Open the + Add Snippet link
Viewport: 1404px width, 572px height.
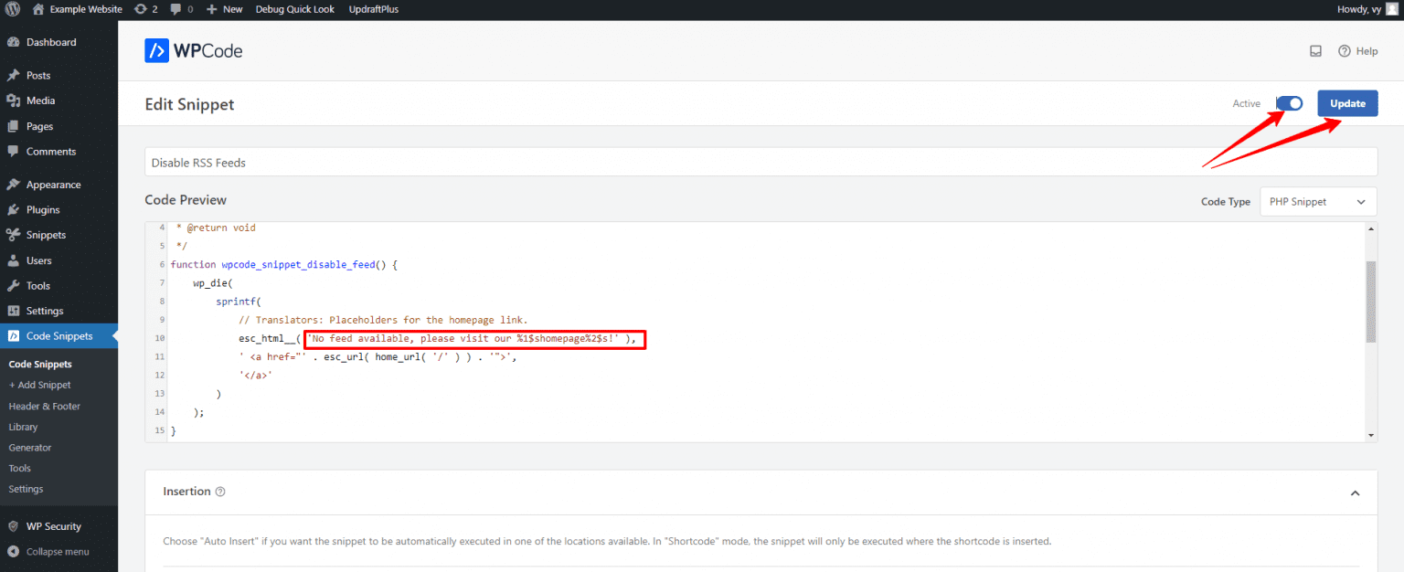coord(39,385)
